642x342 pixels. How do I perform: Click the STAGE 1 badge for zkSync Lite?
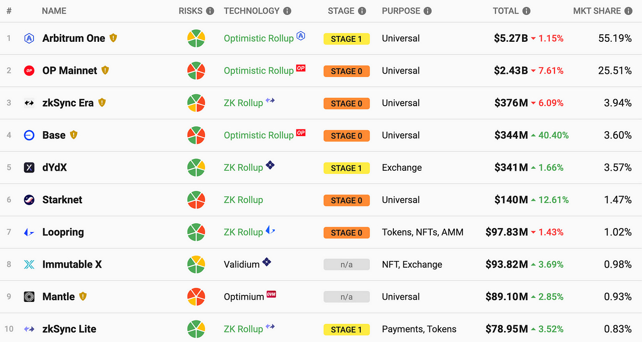(347, 329)
